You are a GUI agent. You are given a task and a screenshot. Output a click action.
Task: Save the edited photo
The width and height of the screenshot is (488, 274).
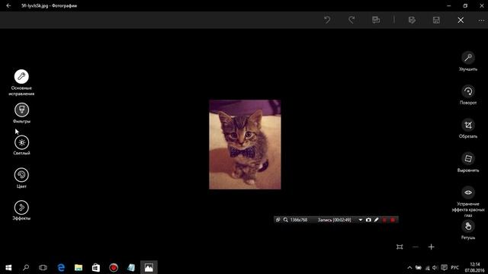pyautogui.click(x=436, y=21)
